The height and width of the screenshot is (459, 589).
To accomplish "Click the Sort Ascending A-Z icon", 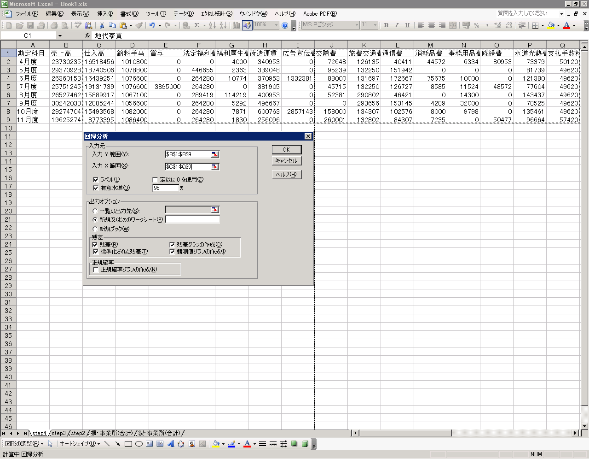I will coord(212,25).
